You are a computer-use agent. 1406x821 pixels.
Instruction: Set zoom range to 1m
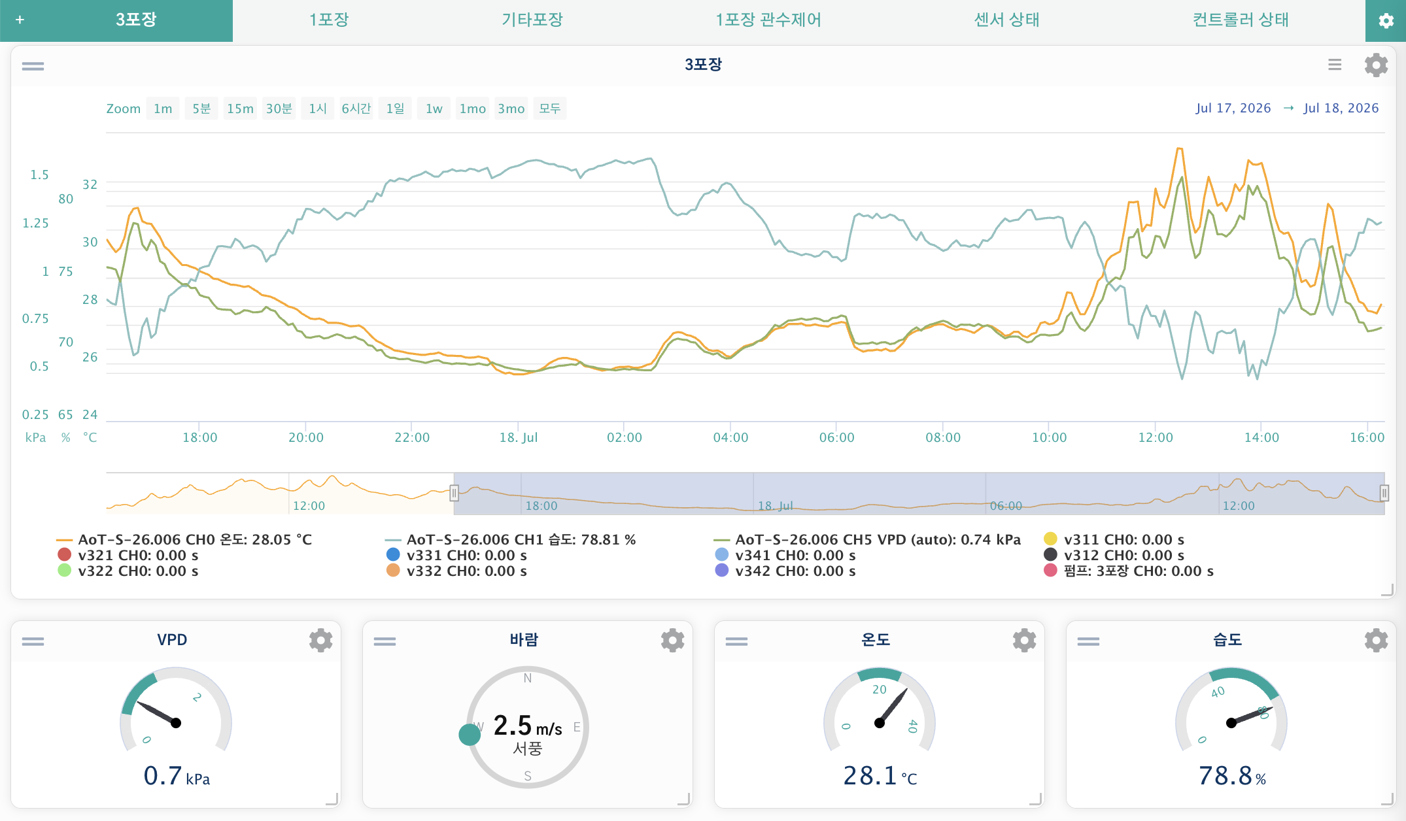163,109
